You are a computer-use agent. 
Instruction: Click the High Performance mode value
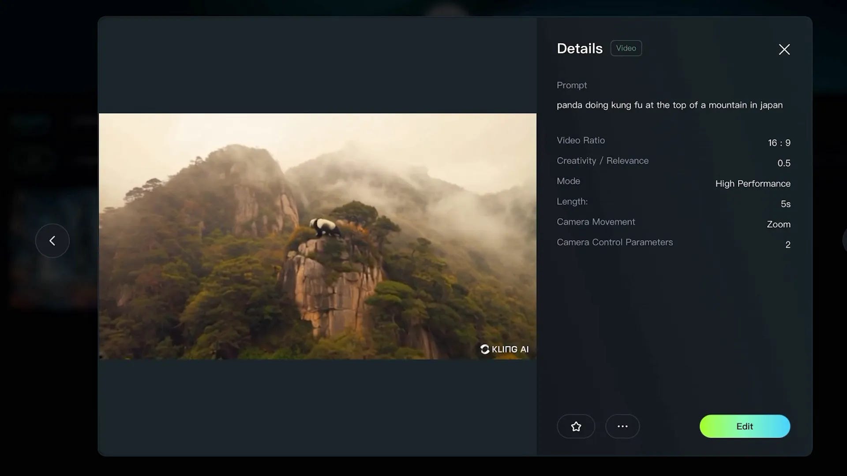[x=753, y=183]
